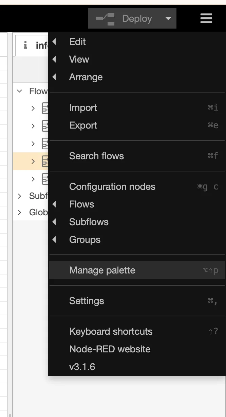Expand the Global tree section

coord(20,212)
